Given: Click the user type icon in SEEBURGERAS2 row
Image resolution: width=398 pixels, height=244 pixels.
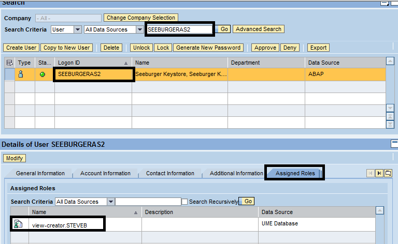Looking at the screenshot, I should click(21, 74).
